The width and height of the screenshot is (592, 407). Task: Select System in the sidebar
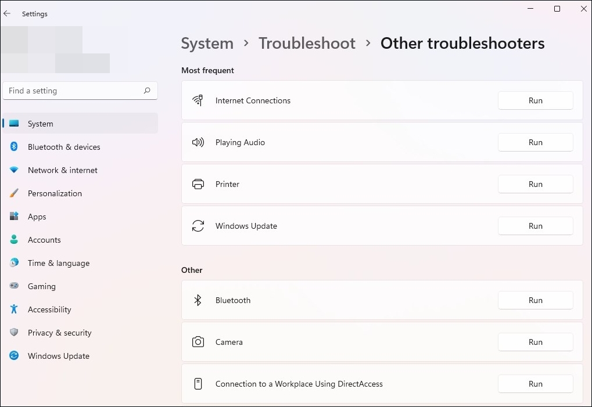click(x=40, y=124)
